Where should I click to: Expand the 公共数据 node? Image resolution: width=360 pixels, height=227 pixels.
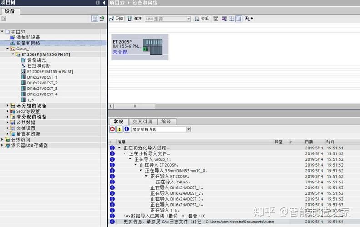[7, 123]
